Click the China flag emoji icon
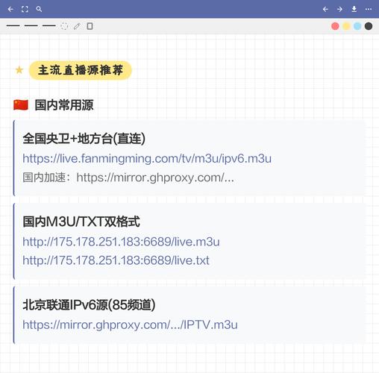 coord(21,105)
